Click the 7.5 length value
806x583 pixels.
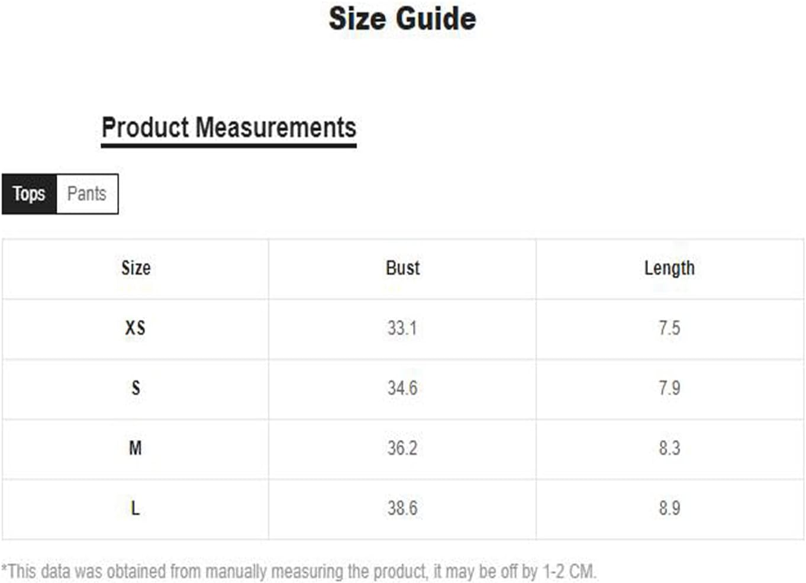[669, 328]
